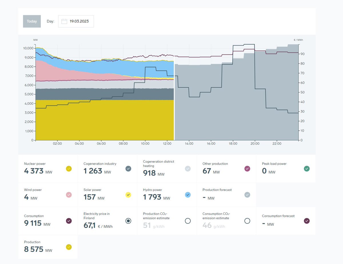Click the Wind power 4 MW value
The height and width of the screenshot is (264, 343).
pyautogui.click(x=31, y=197)
